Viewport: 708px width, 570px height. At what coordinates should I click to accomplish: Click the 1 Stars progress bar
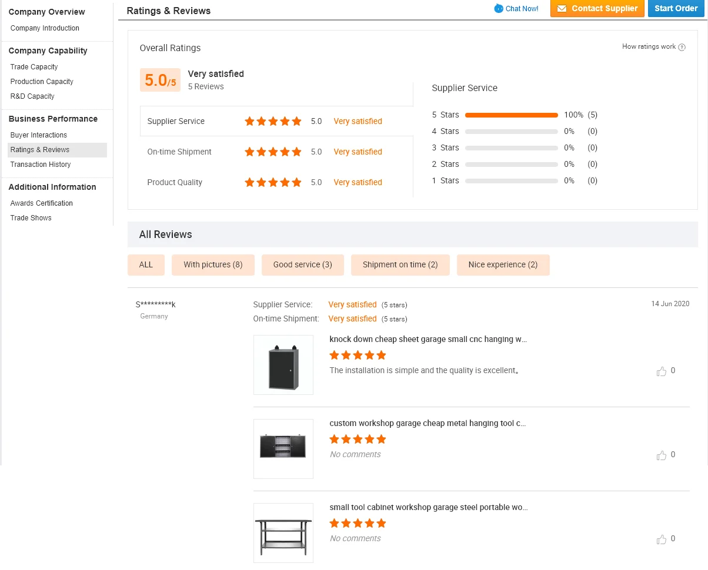pos(511,181)
